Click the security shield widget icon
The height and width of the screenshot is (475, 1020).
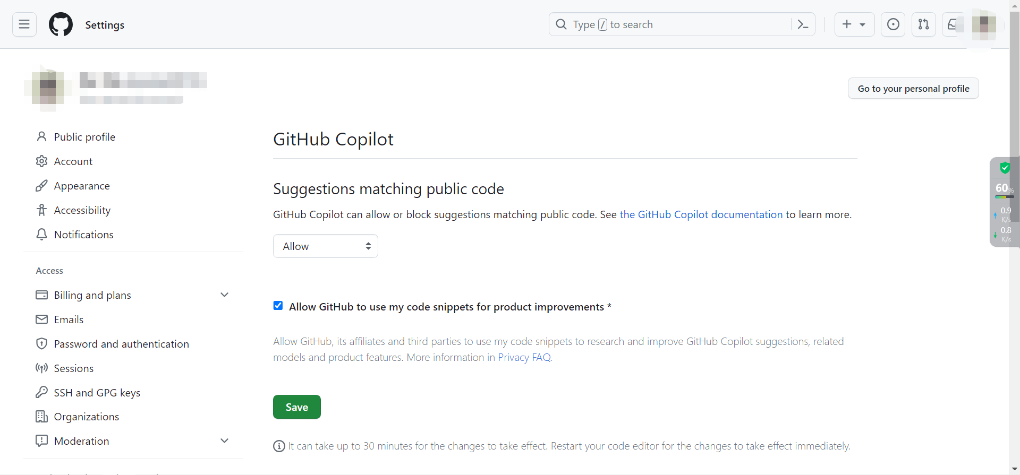point(1005,168)
